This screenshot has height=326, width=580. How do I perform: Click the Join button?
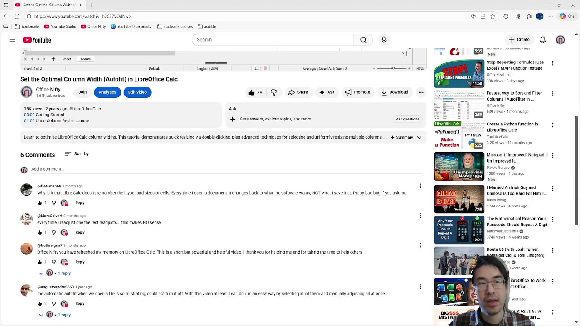click(x=82, y=92)
